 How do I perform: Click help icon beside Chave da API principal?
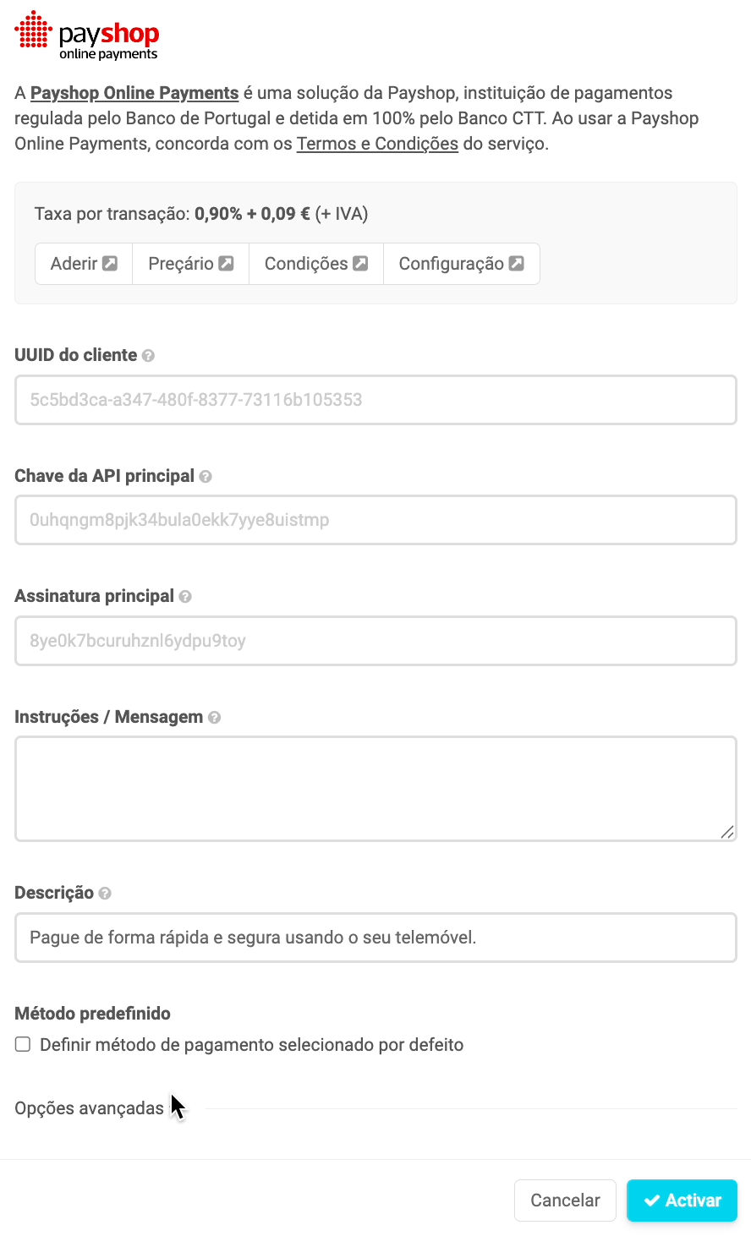point(206,477)
